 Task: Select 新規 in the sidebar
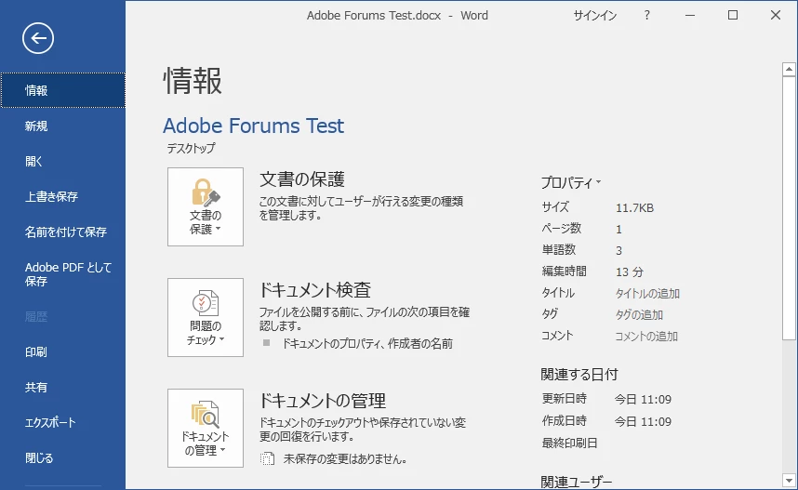pos(62,126)
